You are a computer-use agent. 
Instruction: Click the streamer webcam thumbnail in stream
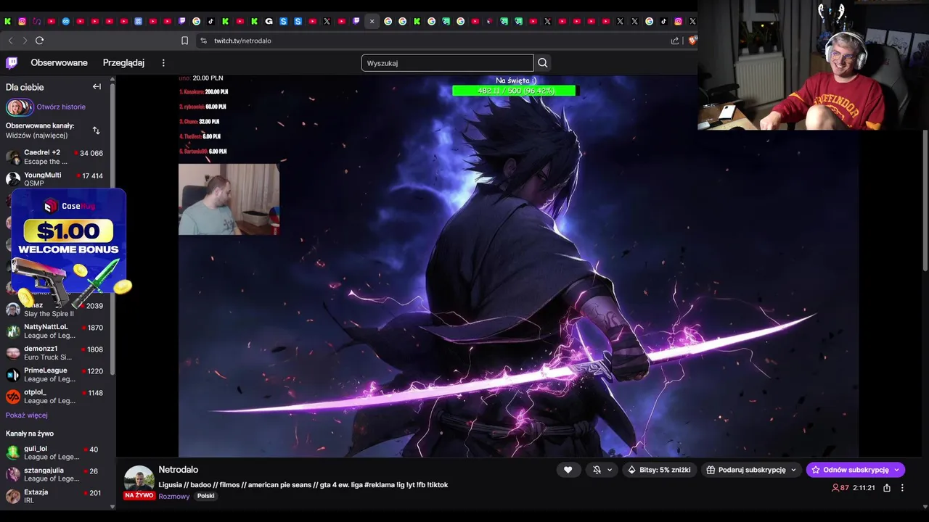(x=229, y=199)
